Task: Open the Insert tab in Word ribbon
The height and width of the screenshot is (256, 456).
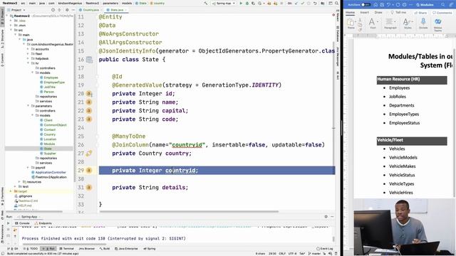Action: pos(364,13)
